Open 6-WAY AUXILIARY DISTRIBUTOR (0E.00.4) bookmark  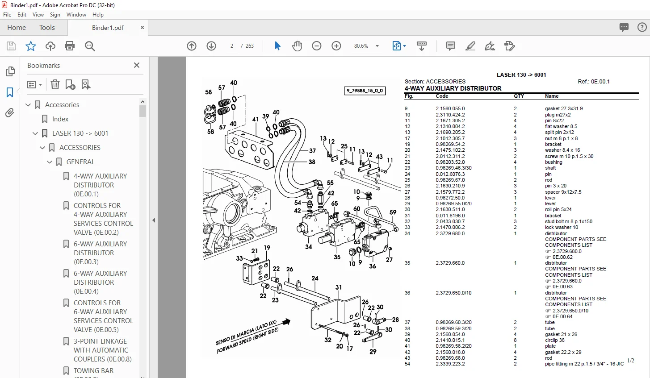[101, 282]
